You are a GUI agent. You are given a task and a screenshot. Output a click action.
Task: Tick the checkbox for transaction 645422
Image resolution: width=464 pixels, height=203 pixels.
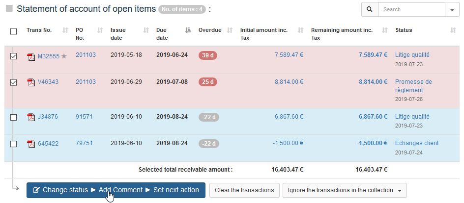coord(14,144)
